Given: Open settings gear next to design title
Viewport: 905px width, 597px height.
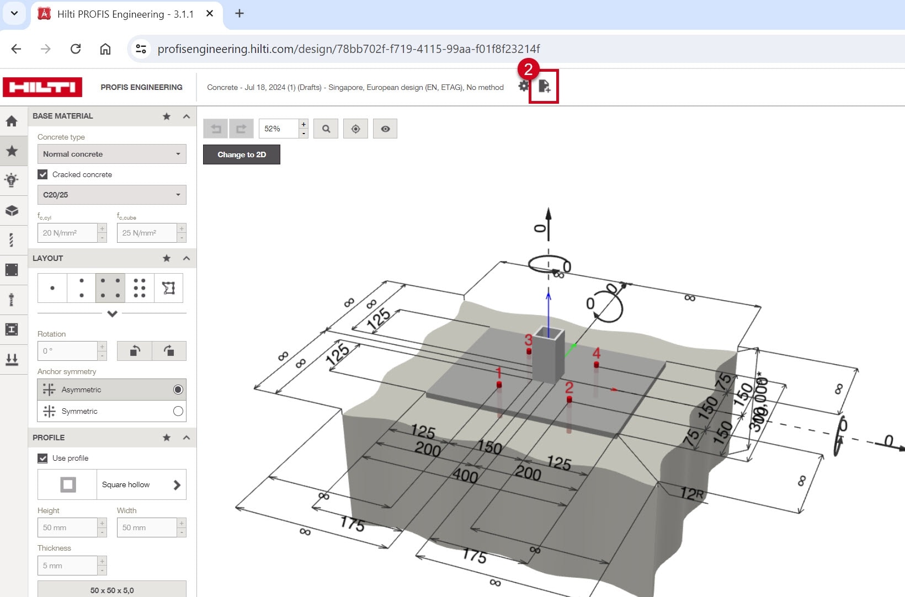Looking at the screenshot, I should click(x=523, y=86).
